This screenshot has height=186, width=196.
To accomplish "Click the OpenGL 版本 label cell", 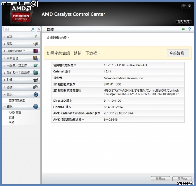I will click(x=77, y=107).
